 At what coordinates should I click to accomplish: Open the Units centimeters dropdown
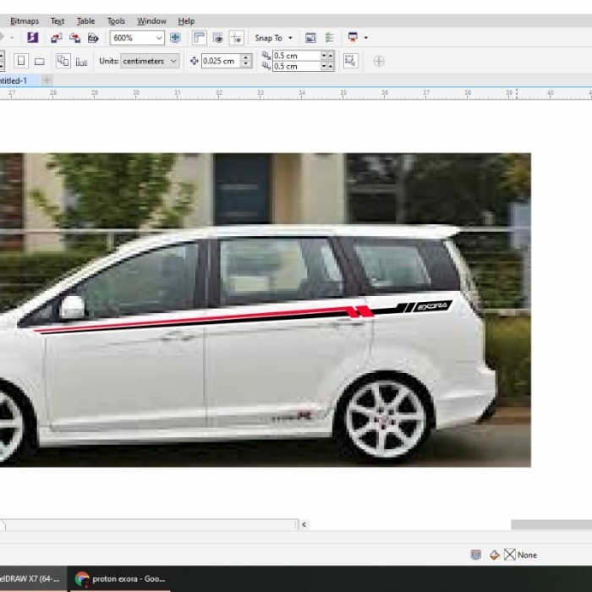click(150, 61)
